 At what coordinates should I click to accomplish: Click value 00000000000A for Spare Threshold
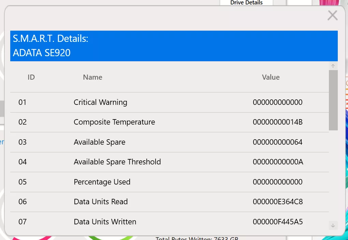[x=278, y=162]
